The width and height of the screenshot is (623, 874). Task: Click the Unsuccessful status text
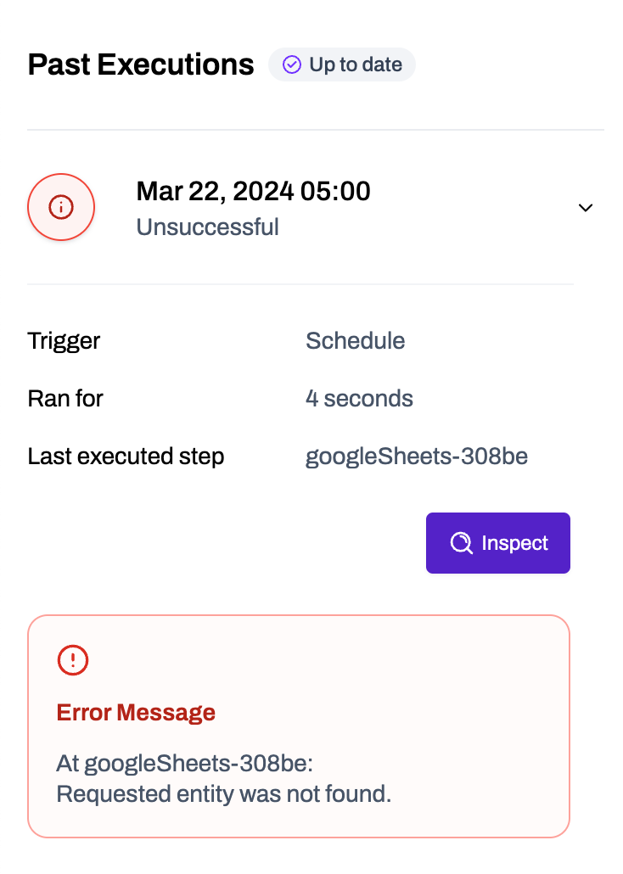click(x=207, y=227)
